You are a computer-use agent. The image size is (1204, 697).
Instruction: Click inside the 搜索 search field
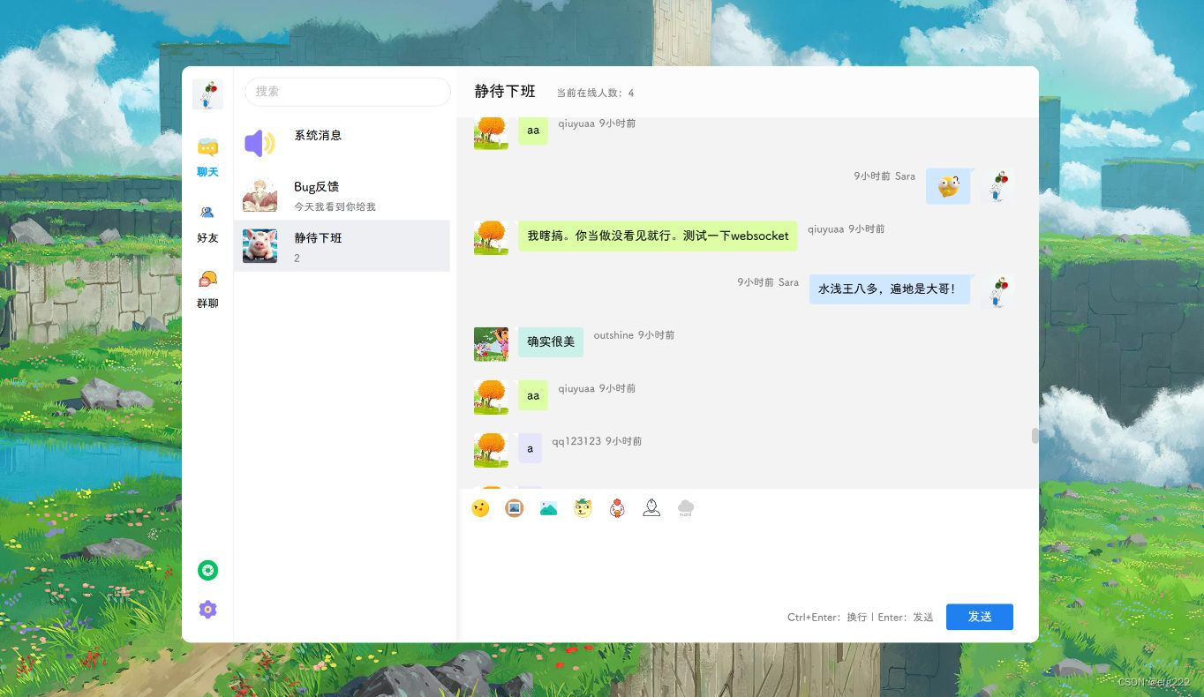point(347,92)
